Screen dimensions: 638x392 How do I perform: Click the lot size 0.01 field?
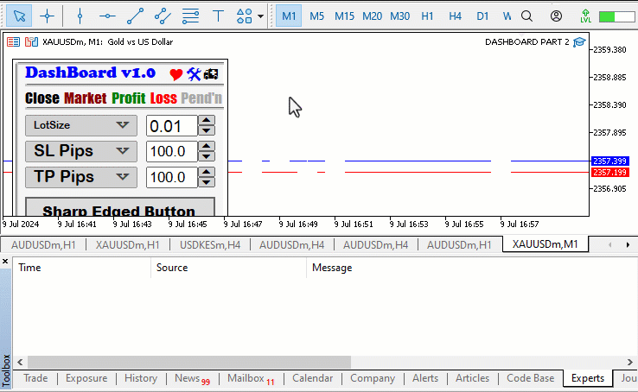(x=172, y=126)
